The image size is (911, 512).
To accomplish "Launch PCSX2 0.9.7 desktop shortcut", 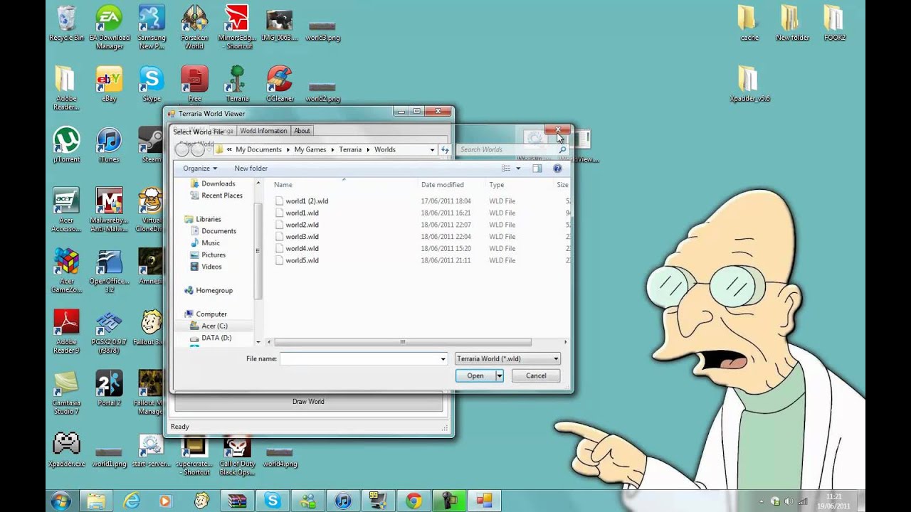I will (109, 331).
